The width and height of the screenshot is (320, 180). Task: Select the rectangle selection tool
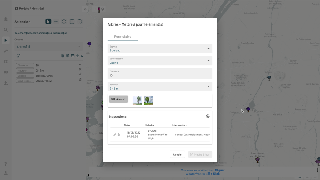click(x=72, y=22)
